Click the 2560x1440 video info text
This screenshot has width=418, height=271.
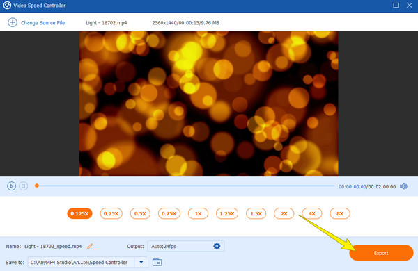185,23
